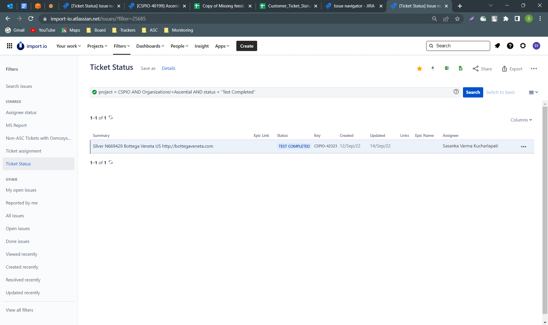Select Assignee status starred filter

click(21, 113)
